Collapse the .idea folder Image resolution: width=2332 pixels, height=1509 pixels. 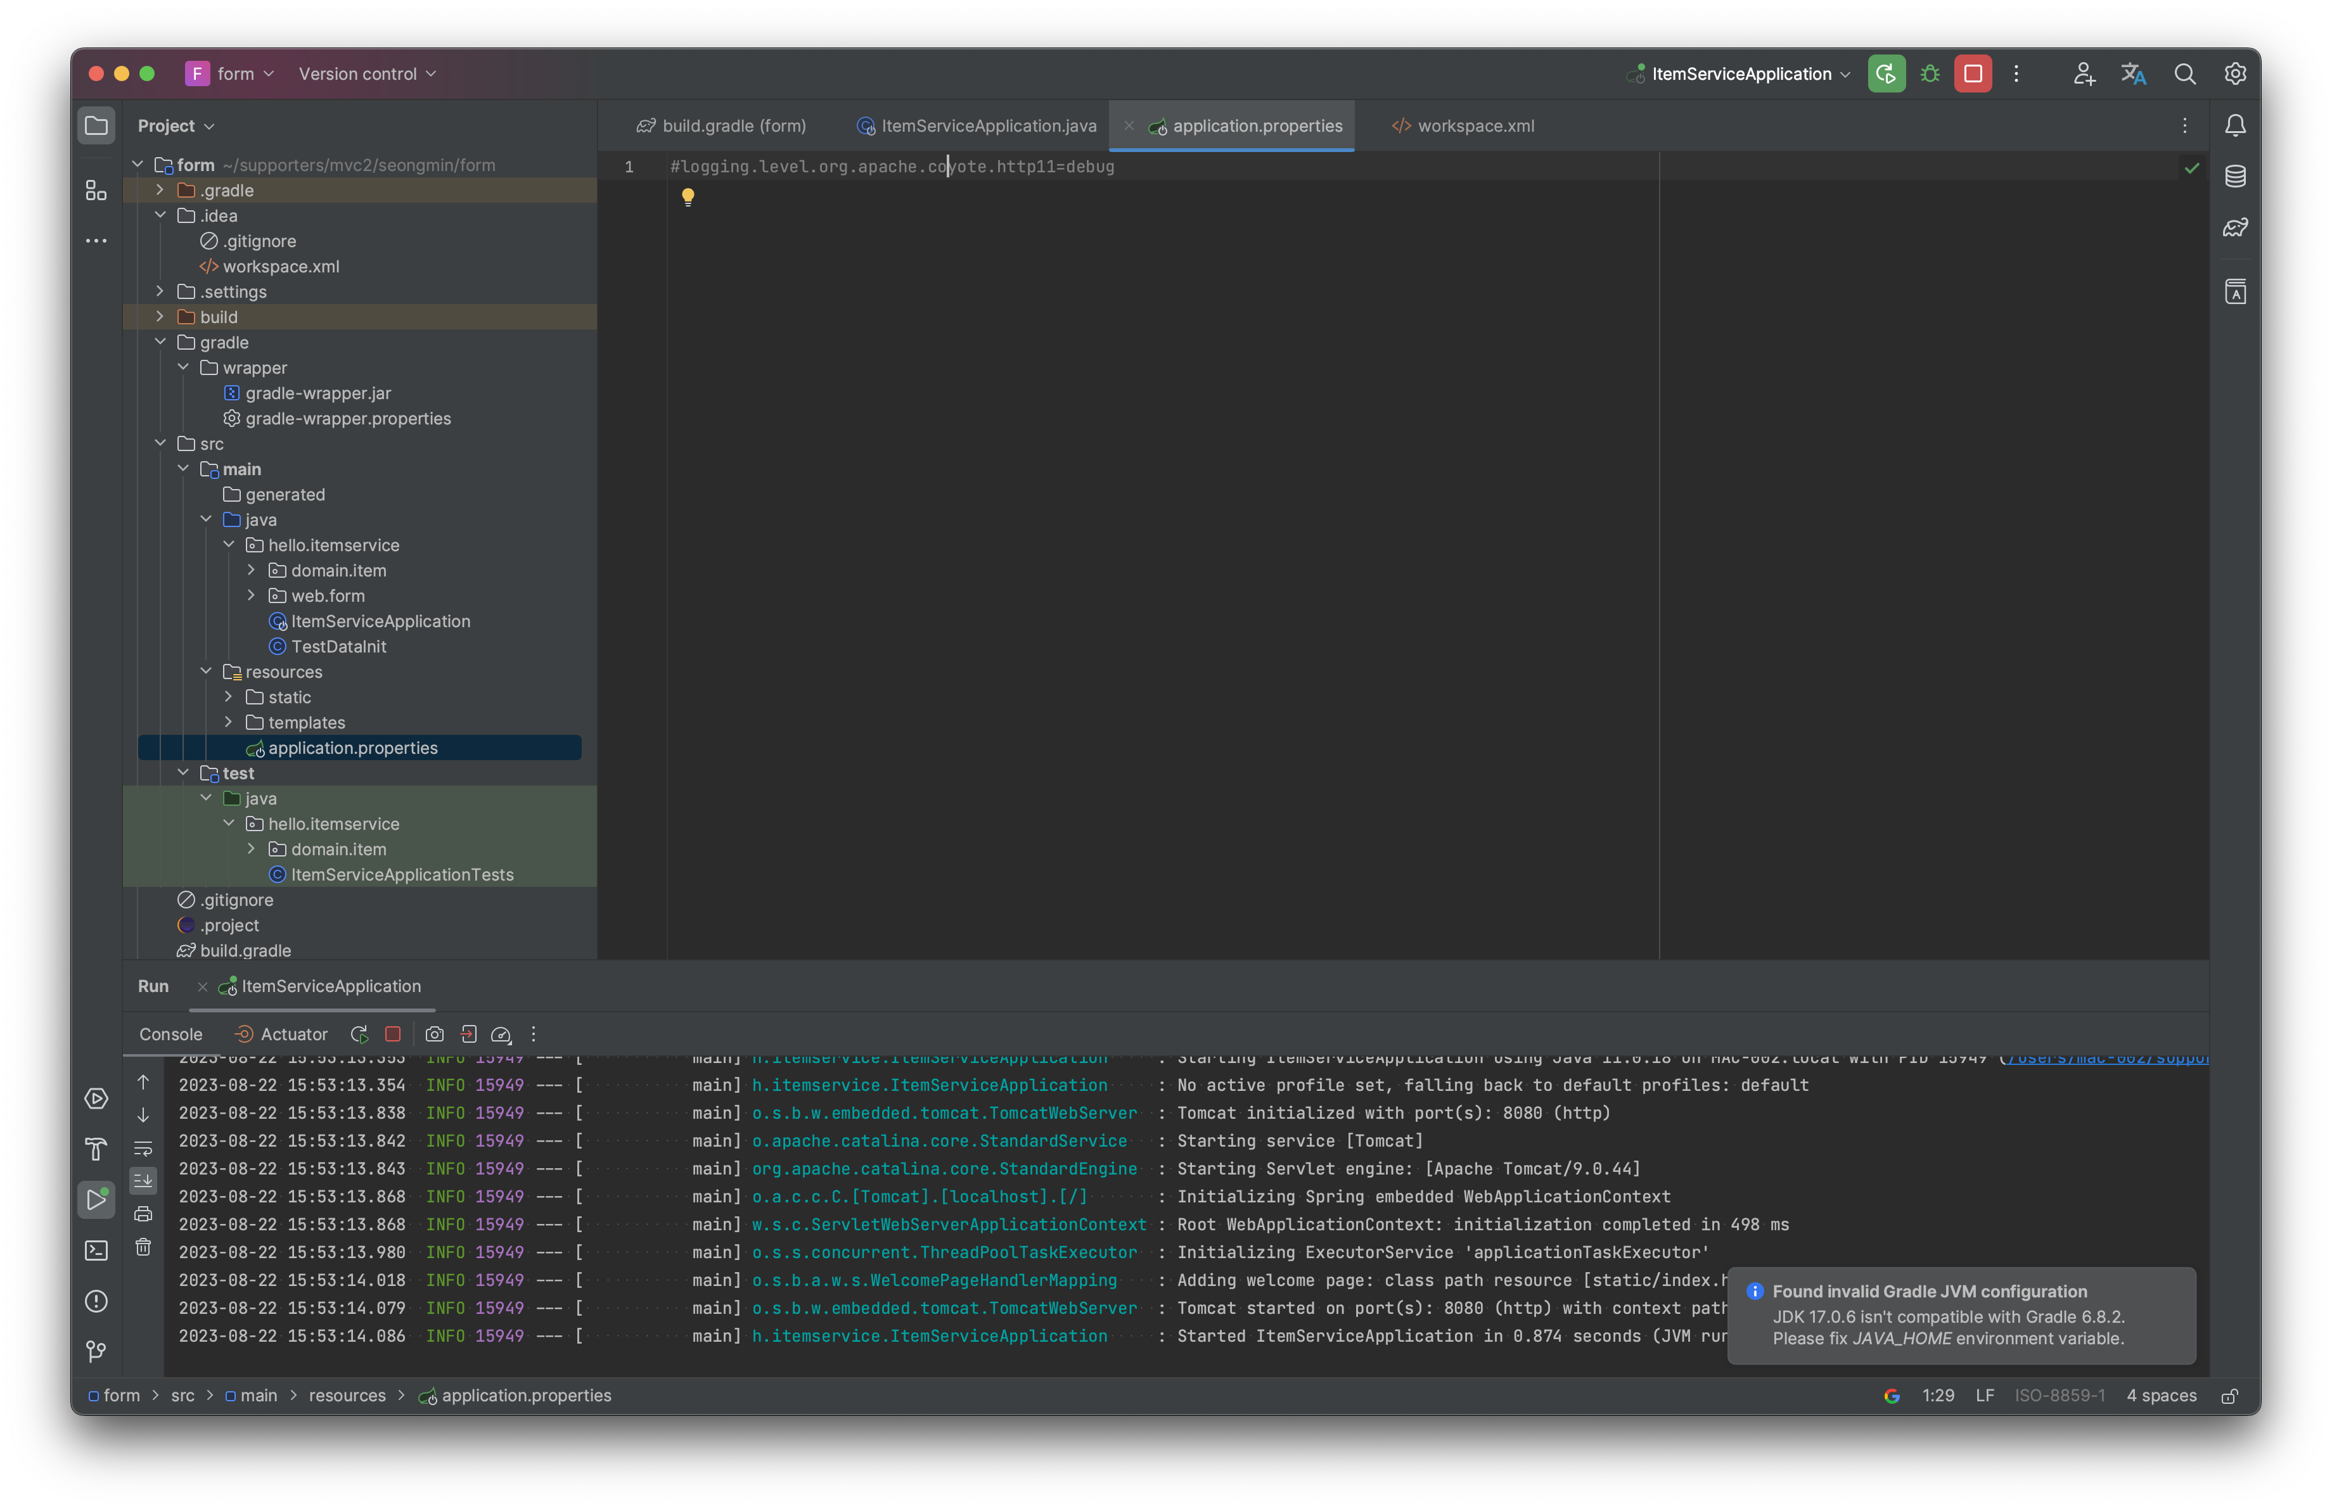160,215
